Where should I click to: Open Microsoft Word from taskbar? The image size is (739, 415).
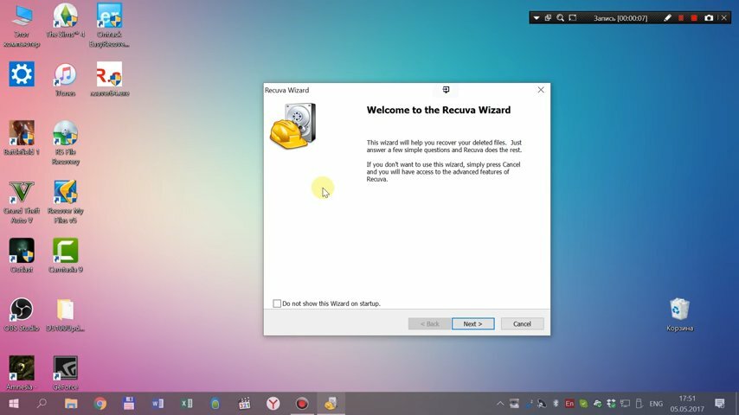tap(157, 404)
